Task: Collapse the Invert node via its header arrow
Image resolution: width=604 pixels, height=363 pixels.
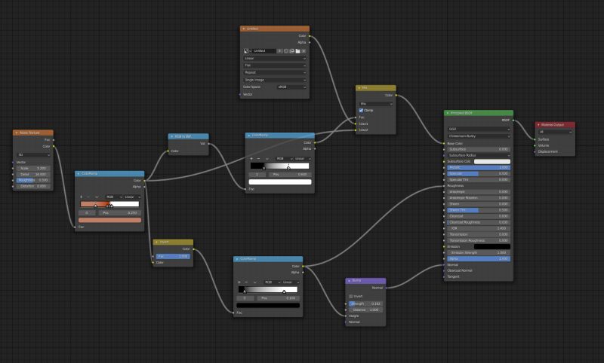Action: click(156, 242)
